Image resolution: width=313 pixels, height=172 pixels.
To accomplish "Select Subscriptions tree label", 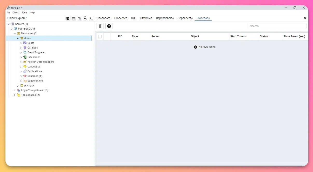I will click(x=36, y=81).
